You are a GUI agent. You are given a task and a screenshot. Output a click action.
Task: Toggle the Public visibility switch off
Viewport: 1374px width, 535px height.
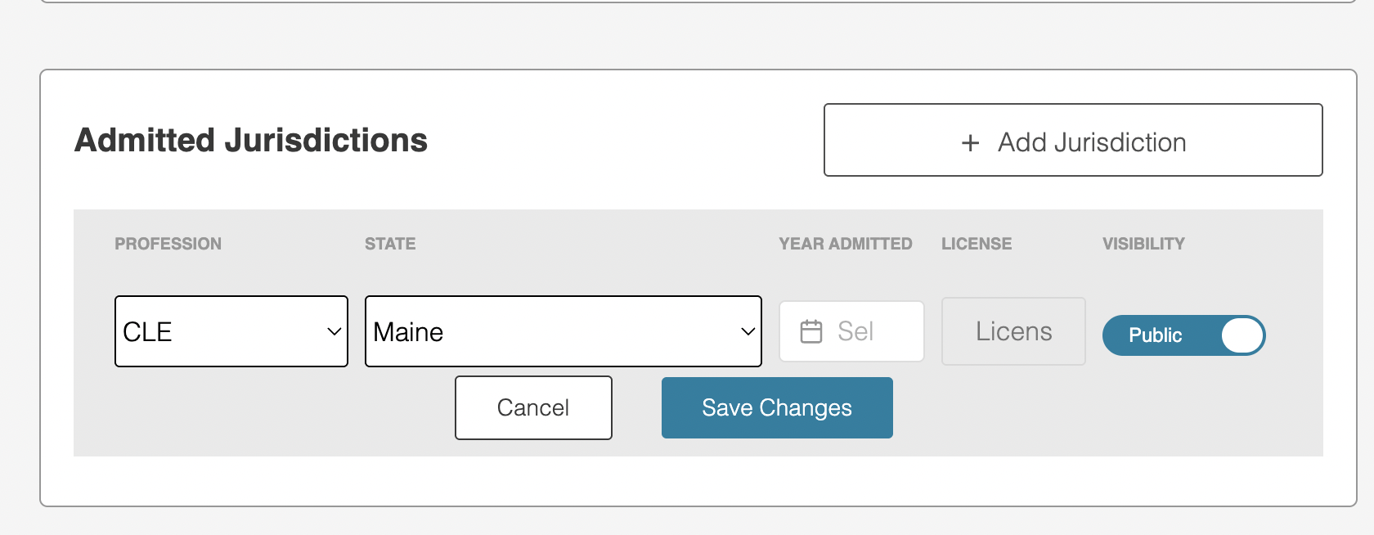pos(1183,335)
